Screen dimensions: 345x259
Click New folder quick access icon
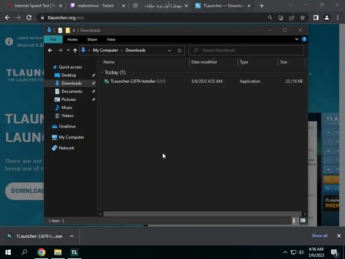click(68, 30)
